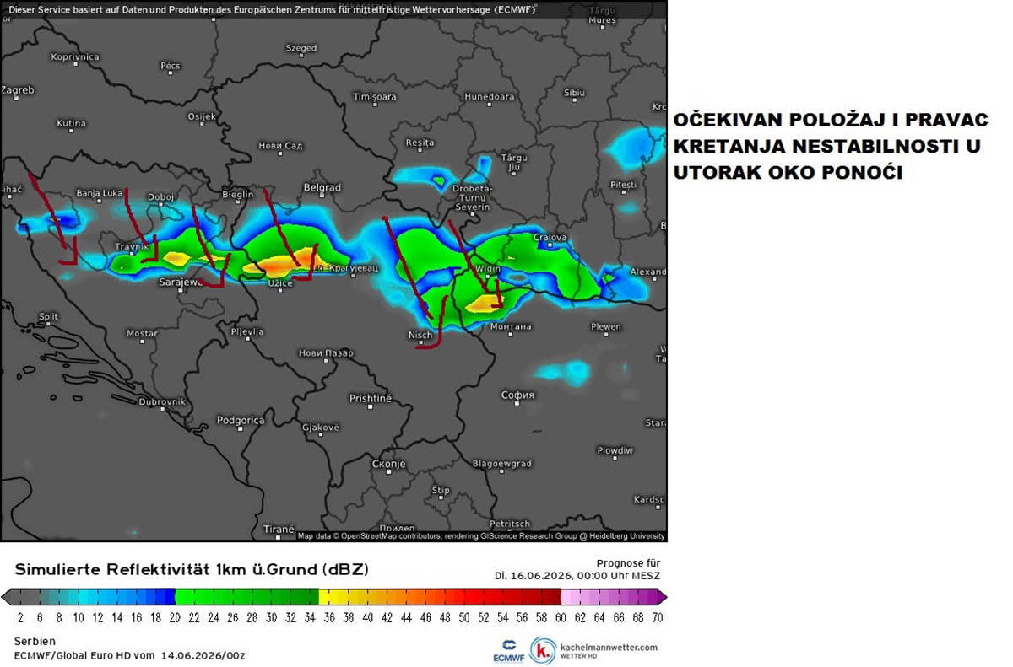Select the Nisch city label

coord(420,335)
